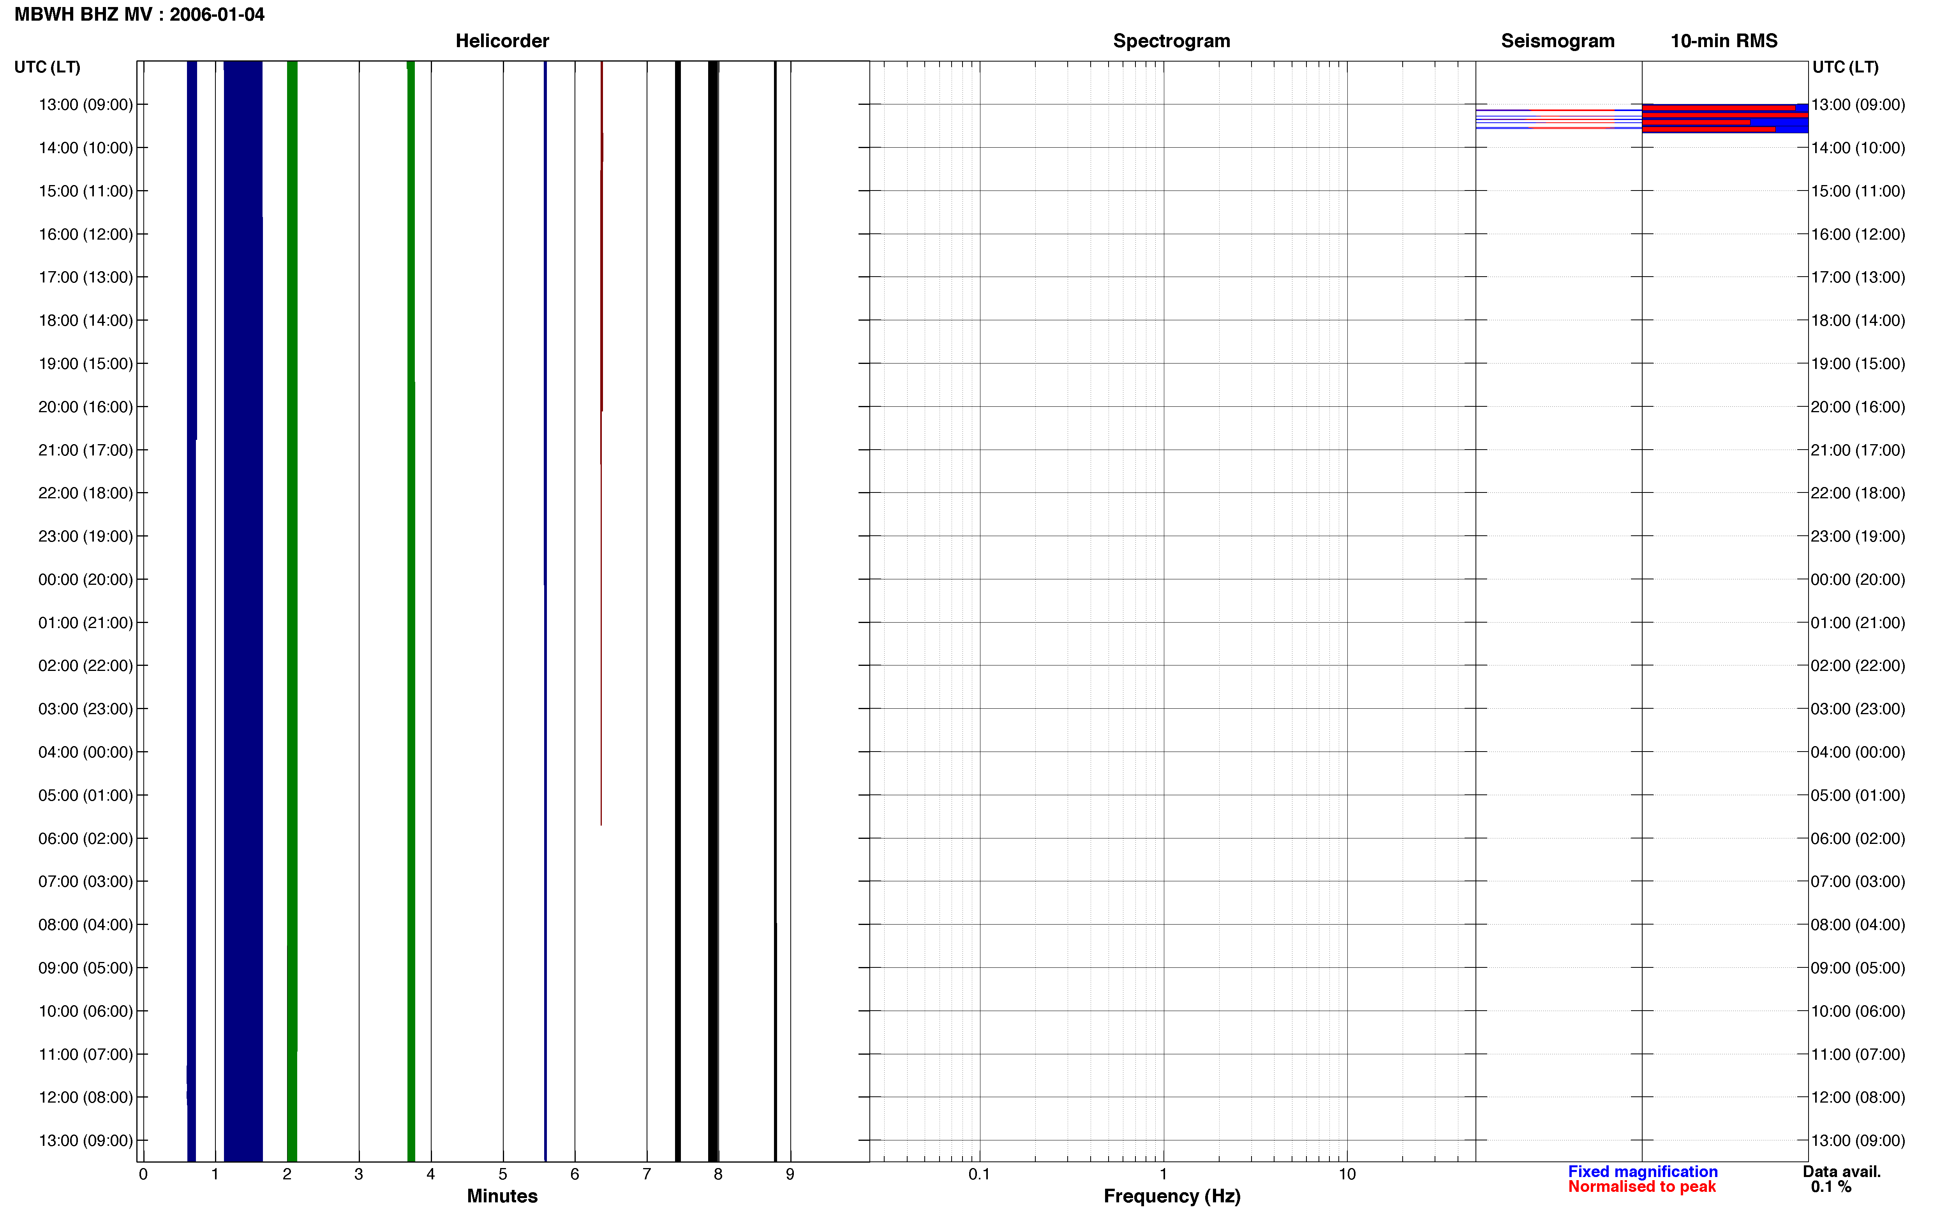Select the Normalised to peak legend text

point(1641,1187)
